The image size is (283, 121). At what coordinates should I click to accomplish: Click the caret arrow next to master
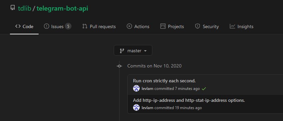point(145,51)
